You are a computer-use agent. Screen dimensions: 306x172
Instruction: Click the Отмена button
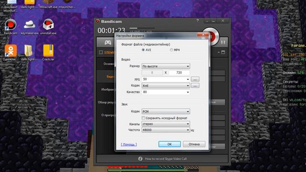(194, 144)
